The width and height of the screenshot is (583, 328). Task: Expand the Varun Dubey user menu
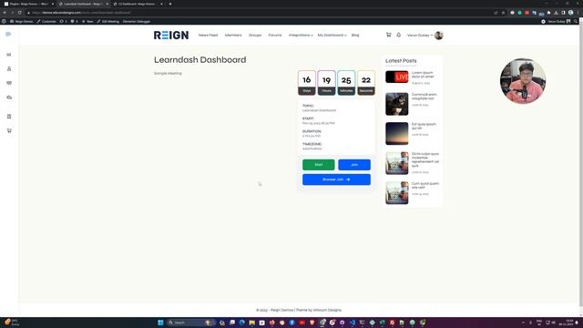pos(420,36)
